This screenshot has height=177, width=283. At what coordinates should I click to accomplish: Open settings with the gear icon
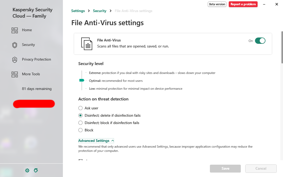point(27,170)
